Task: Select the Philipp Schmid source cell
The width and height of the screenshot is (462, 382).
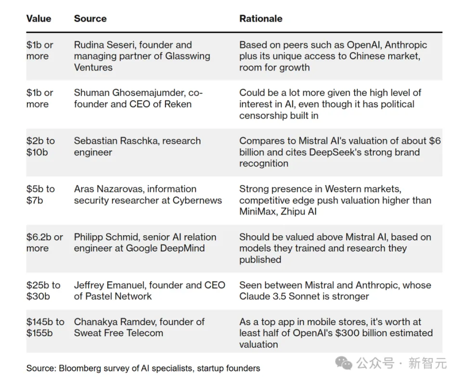Action: (145, 242)
